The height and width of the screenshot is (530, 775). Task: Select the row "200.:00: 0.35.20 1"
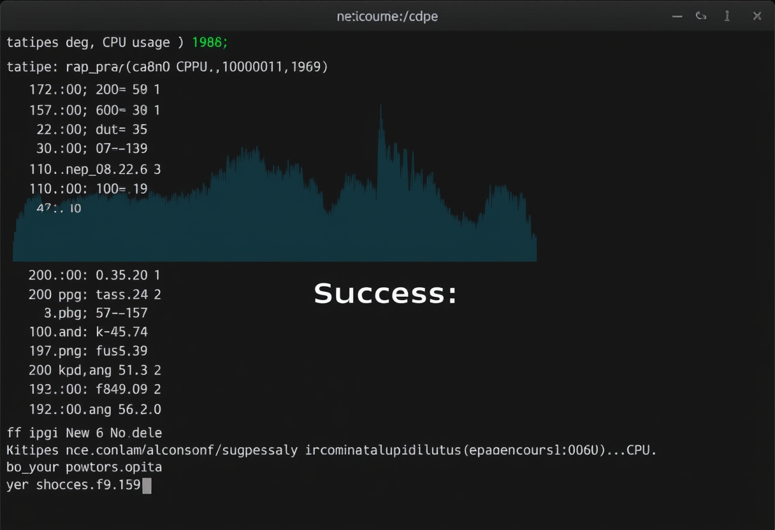94,275
